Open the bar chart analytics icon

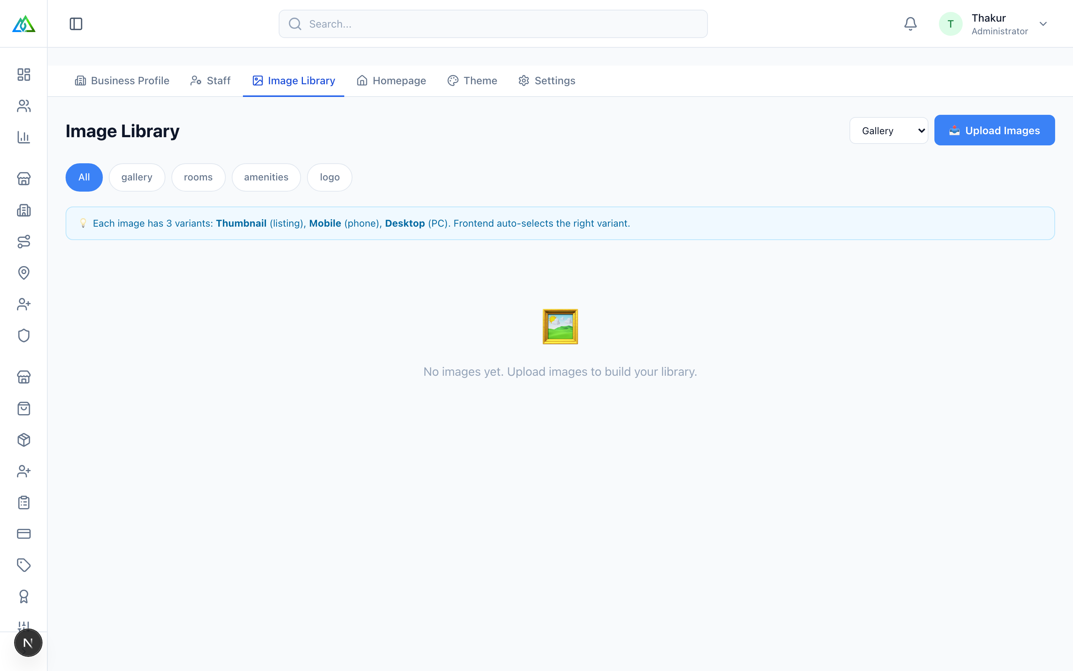point(24,137)
